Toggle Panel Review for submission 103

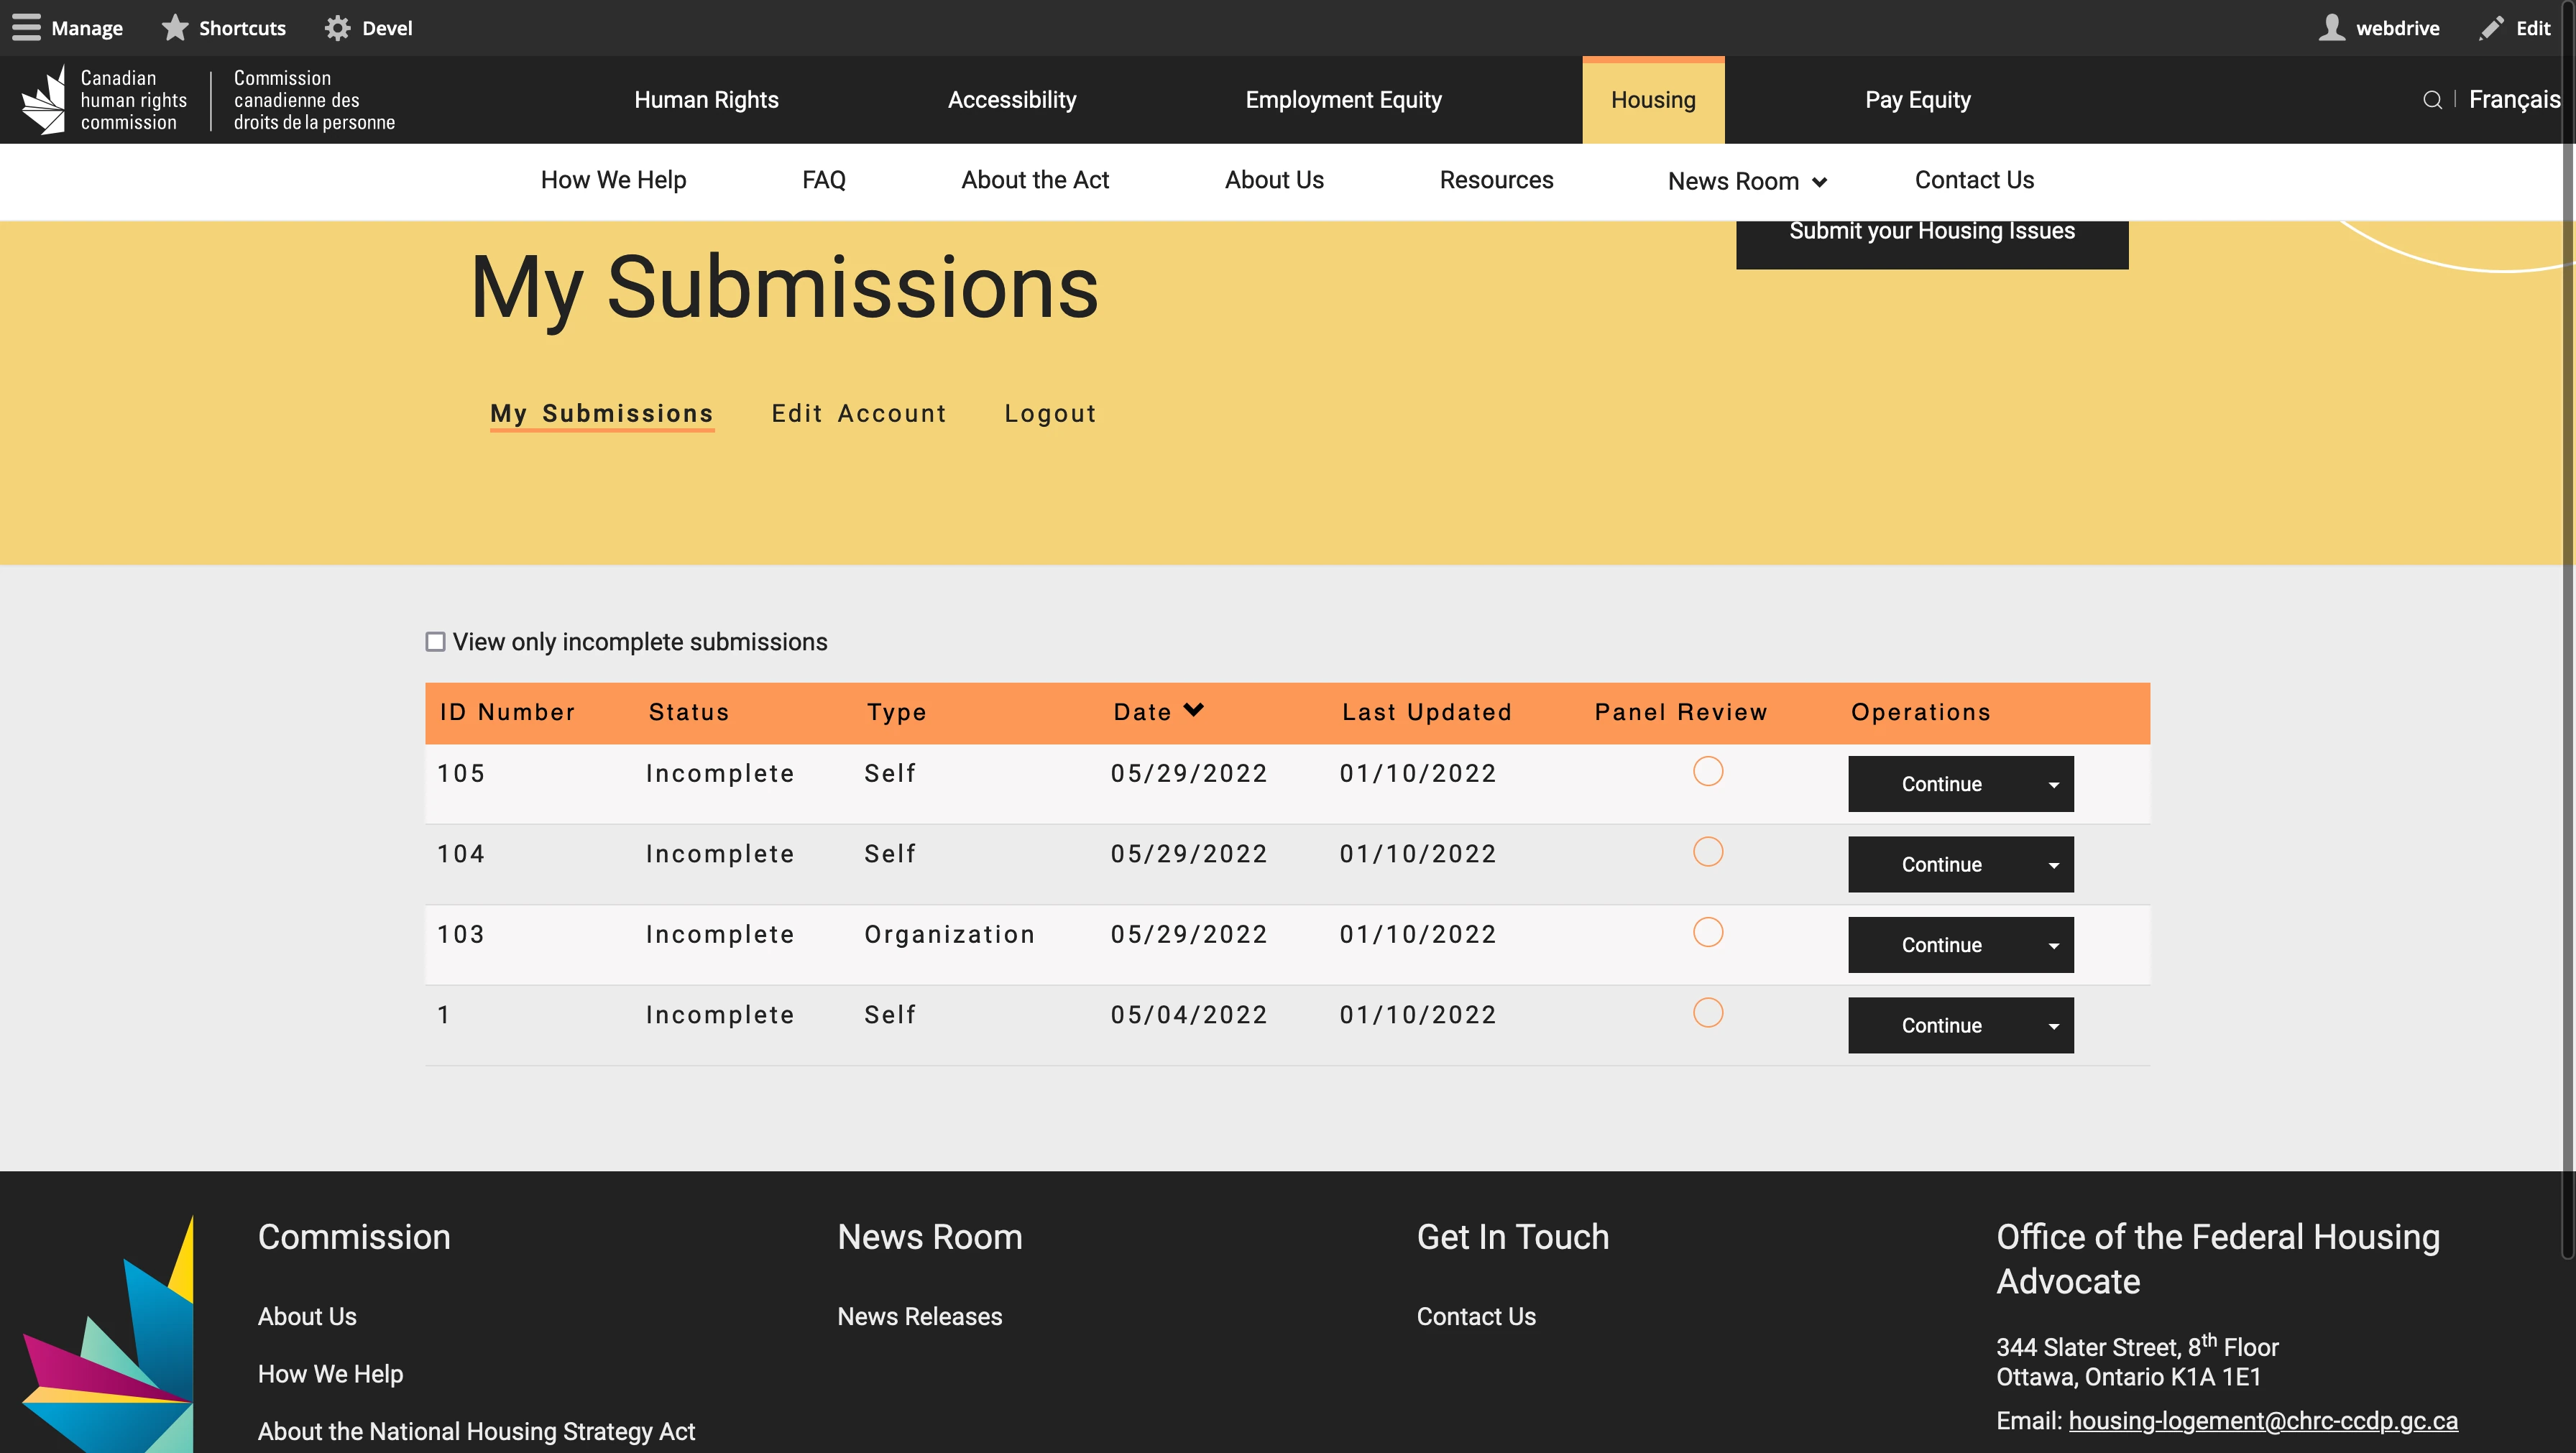(x=1708, y=932)
